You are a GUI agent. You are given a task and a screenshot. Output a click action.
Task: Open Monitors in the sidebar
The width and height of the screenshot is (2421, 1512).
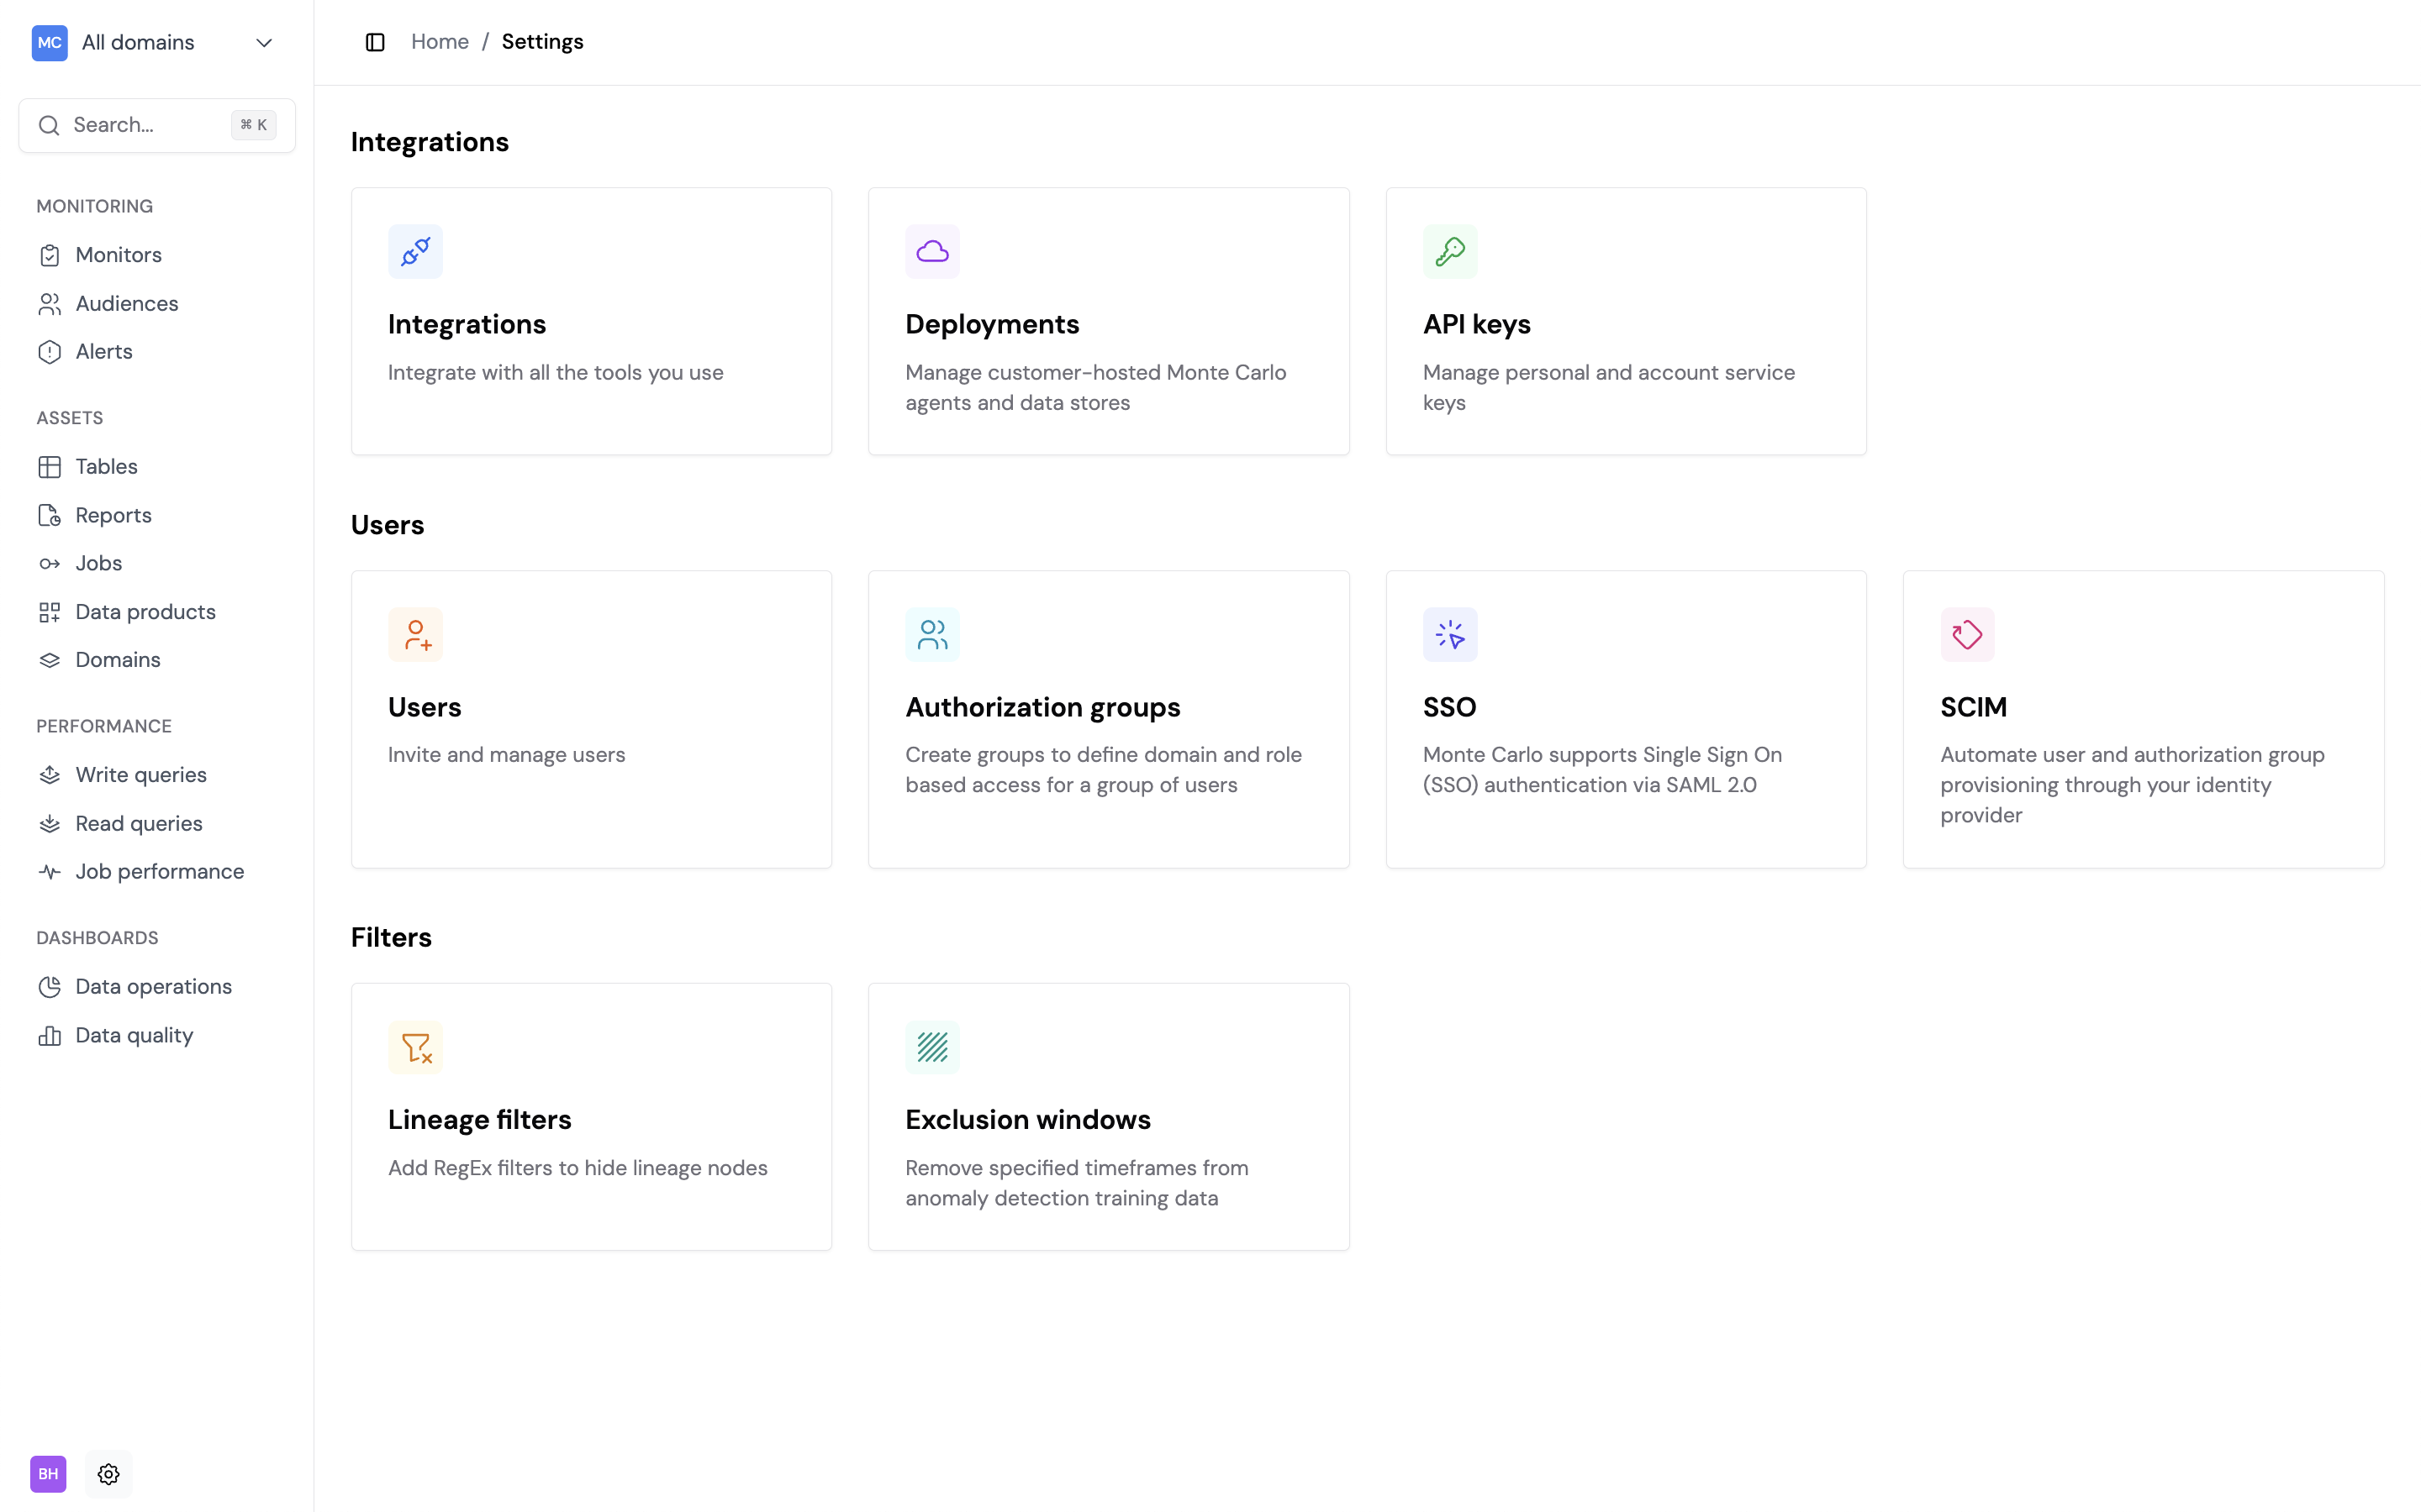tap(118, 255)
